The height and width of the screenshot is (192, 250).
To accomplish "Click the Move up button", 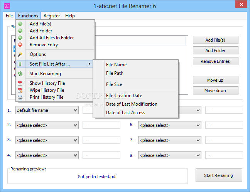I will point(216,80).
